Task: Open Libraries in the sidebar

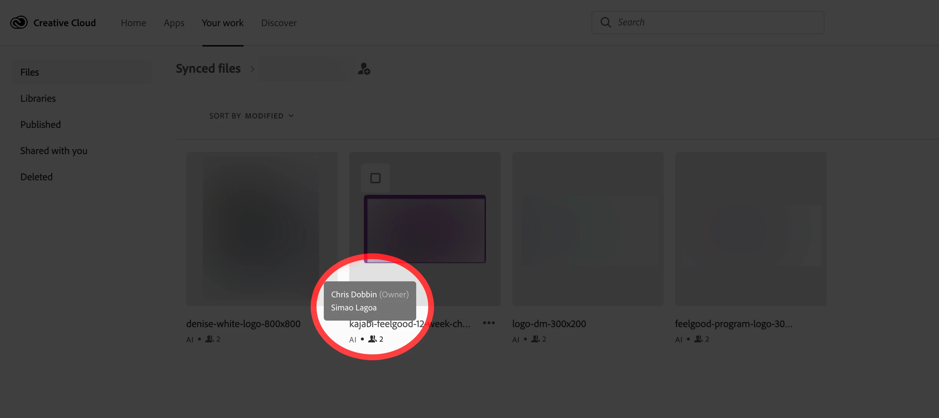Action: tap(38, 98)
